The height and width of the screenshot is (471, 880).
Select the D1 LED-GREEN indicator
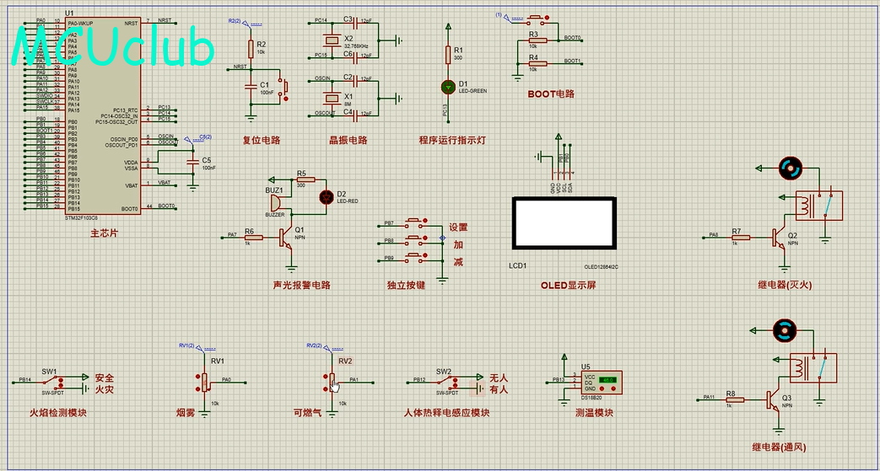[x=448, y=87]
